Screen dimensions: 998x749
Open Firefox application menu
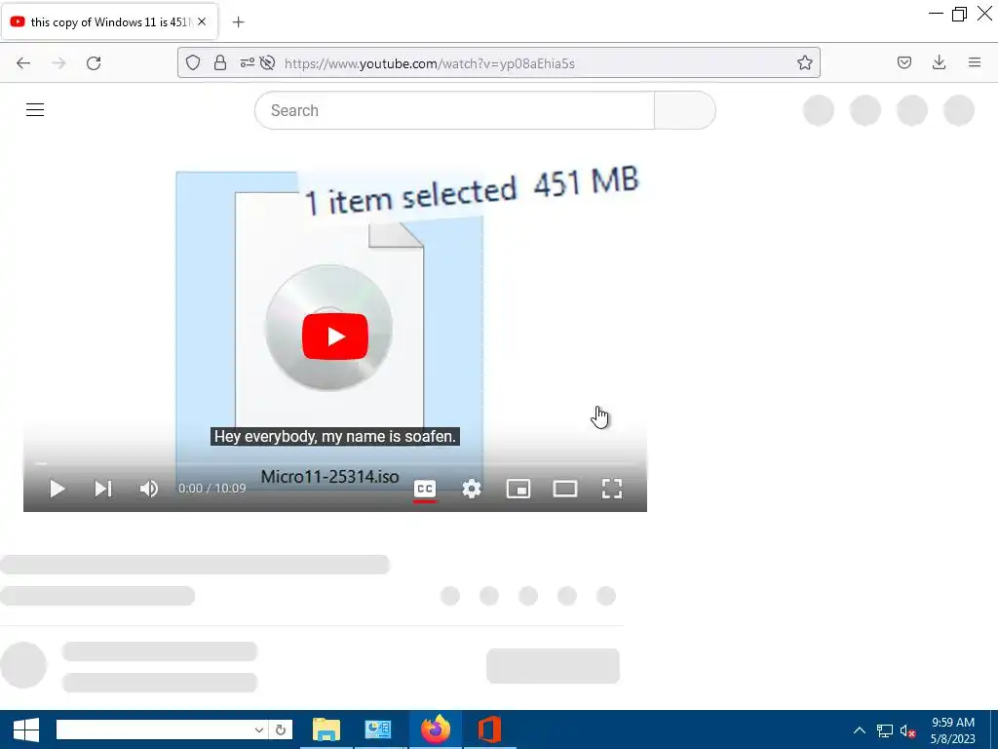(x=975, y=62)
